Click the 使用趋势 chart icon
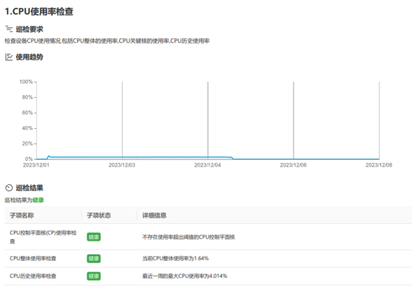 coord(8,57)
